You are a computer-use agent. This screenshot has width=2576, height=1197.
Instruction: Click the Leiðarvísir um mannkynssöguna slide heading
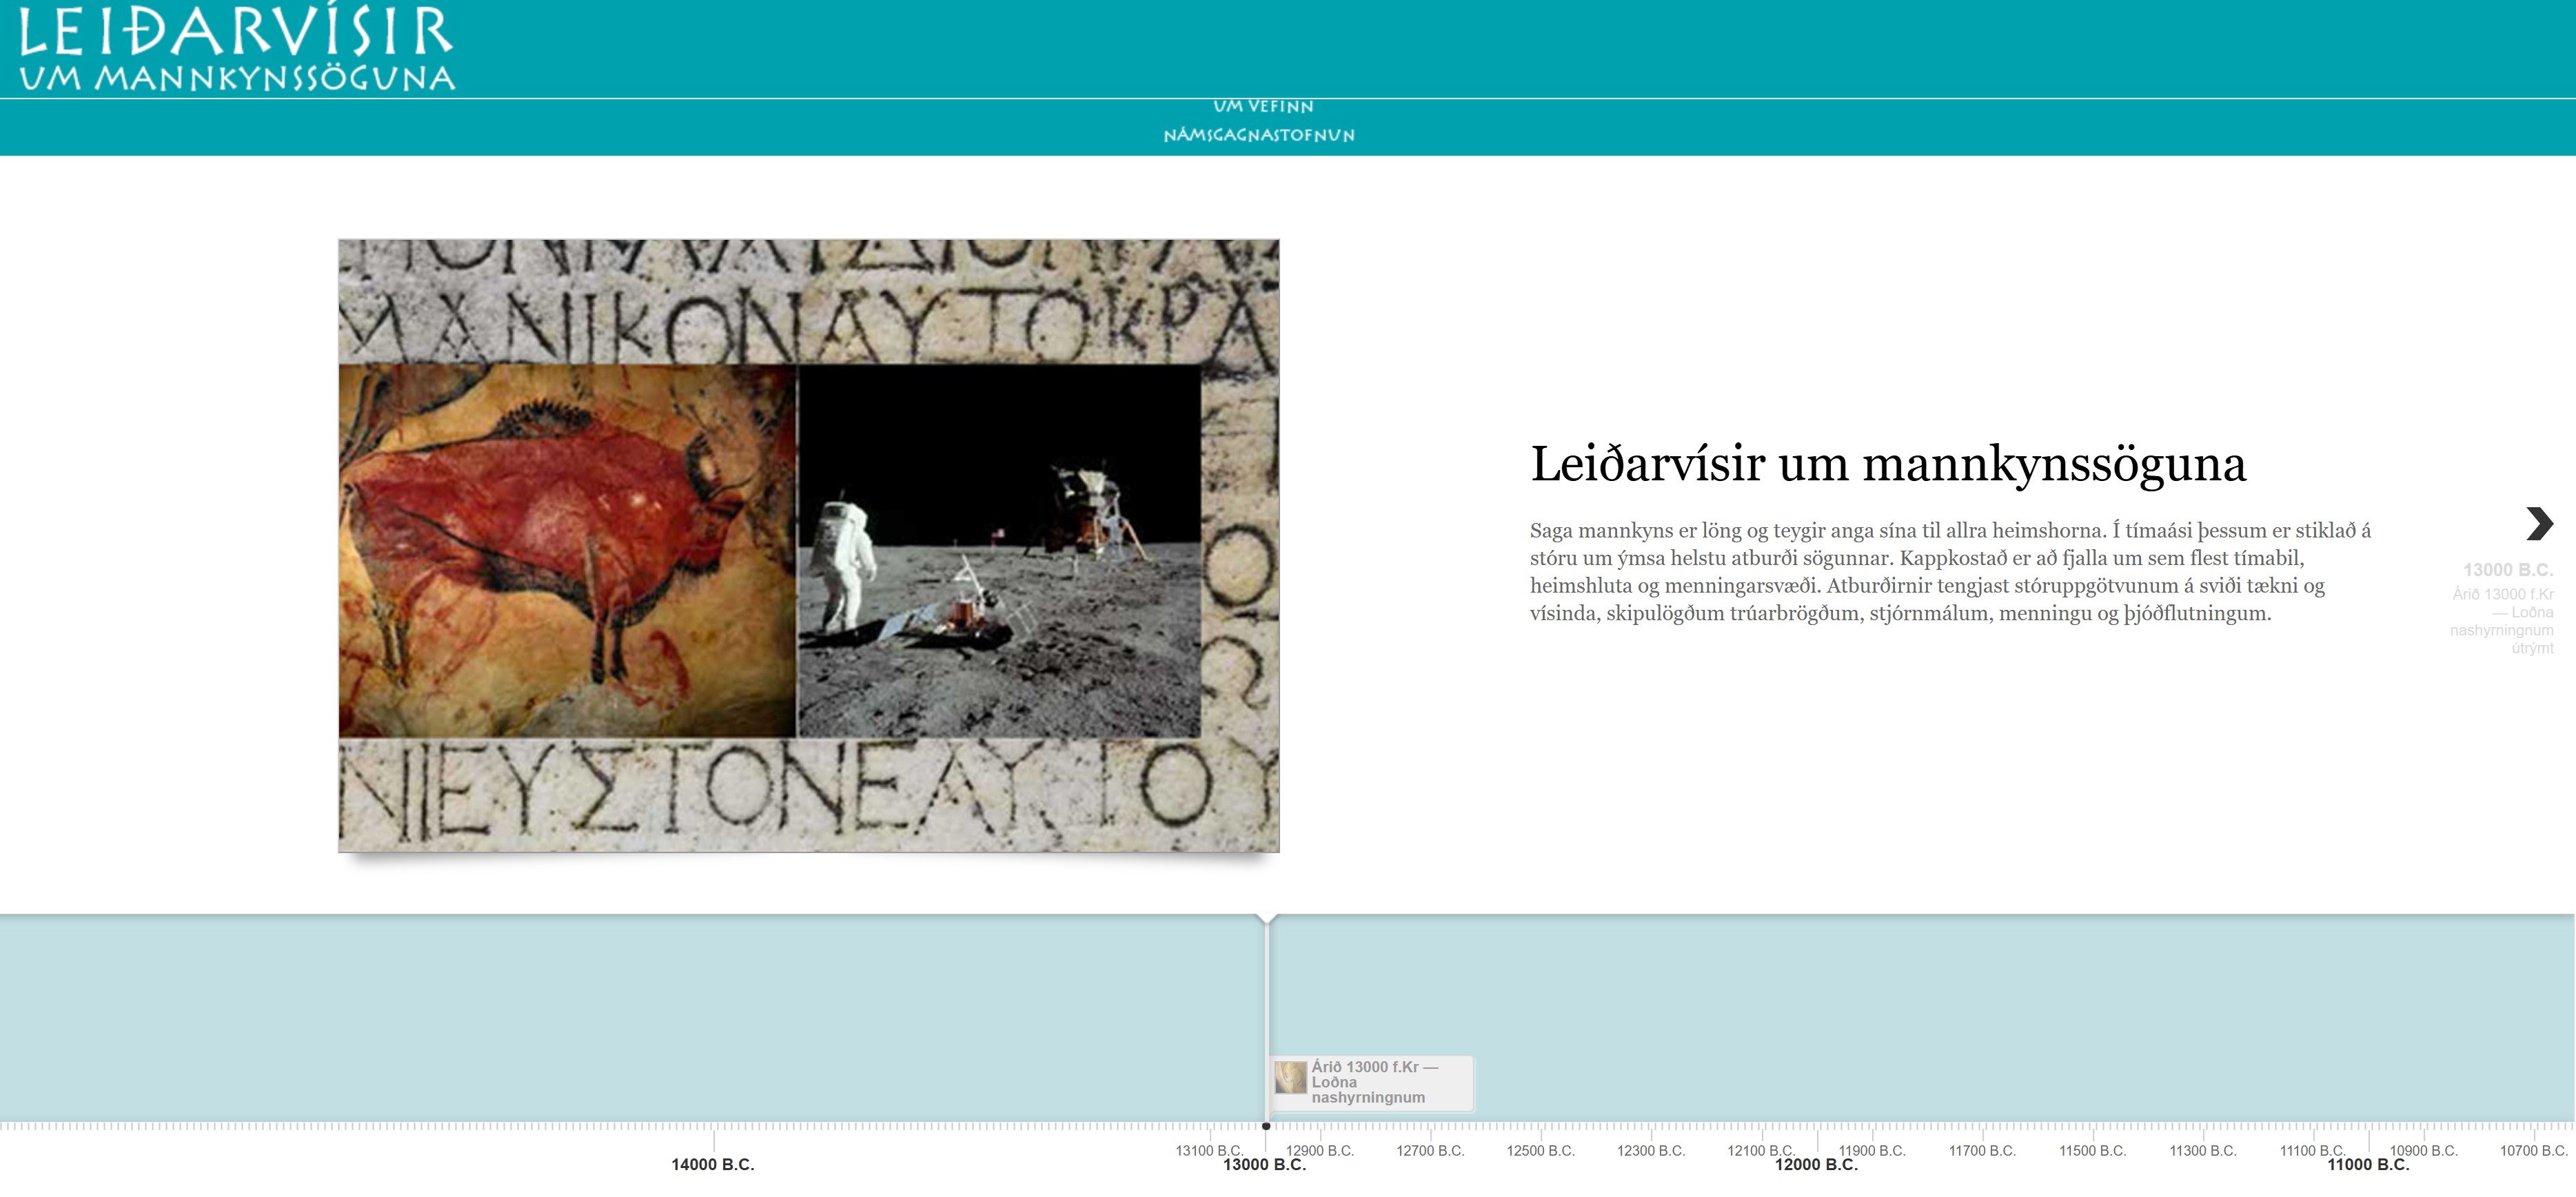coord(1888,464)
